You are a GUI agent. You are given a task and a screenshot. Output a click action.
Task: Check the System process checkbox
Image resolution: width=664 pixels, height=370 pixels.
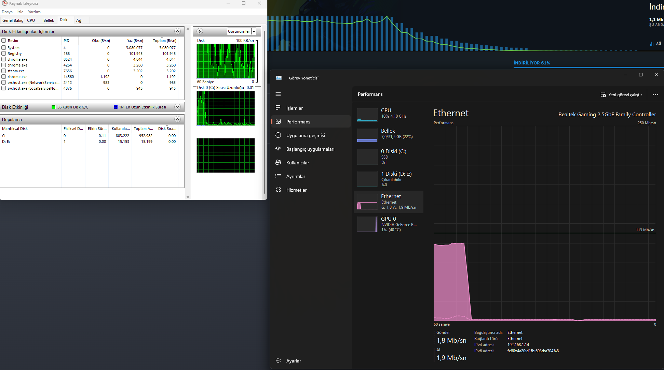click(4, 48)
